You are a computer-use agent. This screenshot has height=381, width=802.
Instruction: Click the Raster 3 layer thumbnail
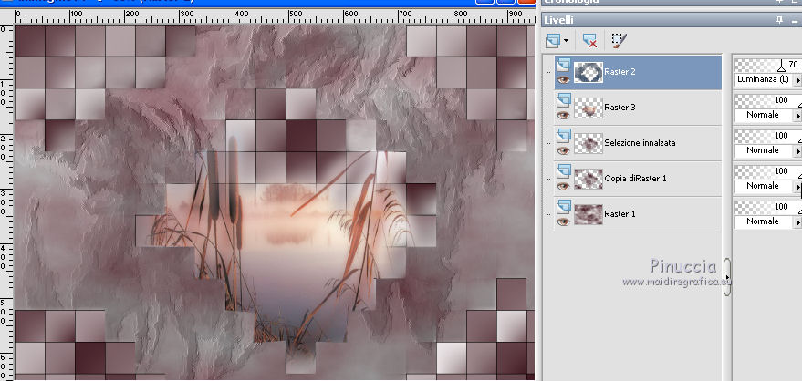[588, 108]
